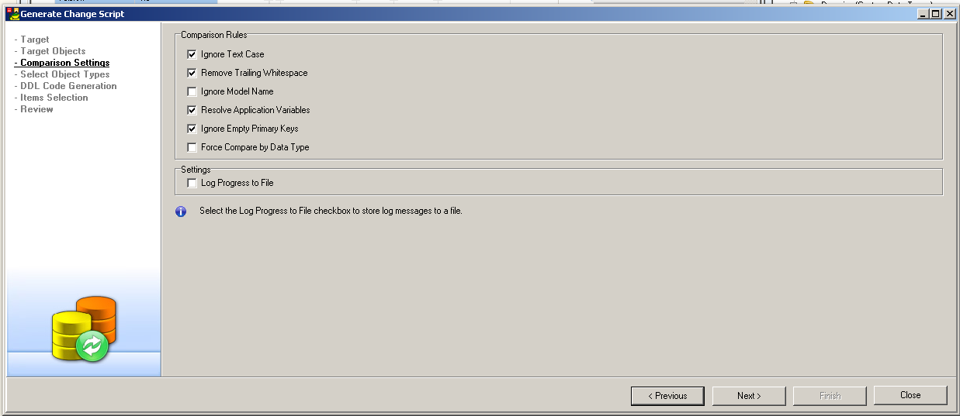Enable Force Compare by Data Type

(x=192, y=147)
